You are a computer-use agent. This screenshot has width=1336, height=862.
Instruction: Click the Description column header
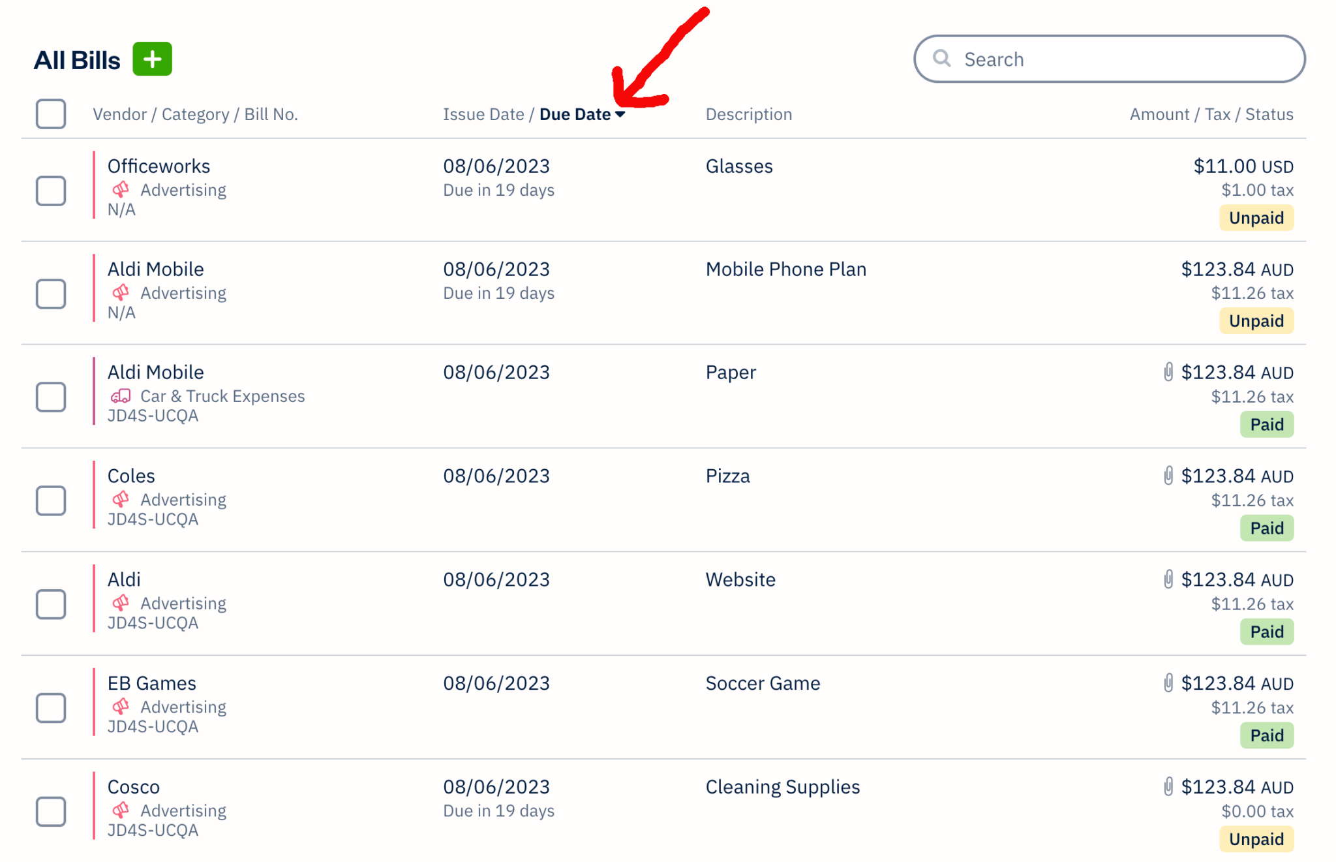(748, 114)
